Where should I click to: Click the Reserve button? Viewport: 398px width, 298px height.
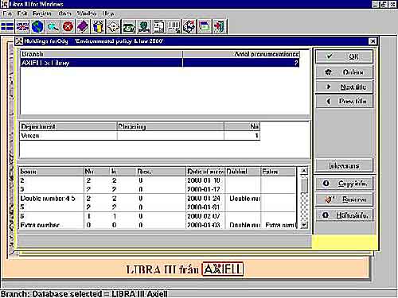(x=344, y=199)
